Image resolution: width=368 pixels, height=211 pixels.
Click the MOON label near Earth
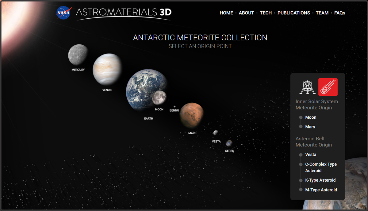click(159, 109)
